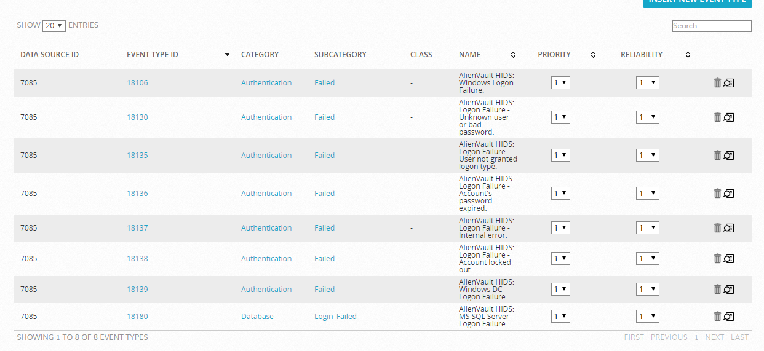The width and height of the screenshot is (764, 351).
Task: Delete event type 18106 with trash icon
Action: [717, 82]
